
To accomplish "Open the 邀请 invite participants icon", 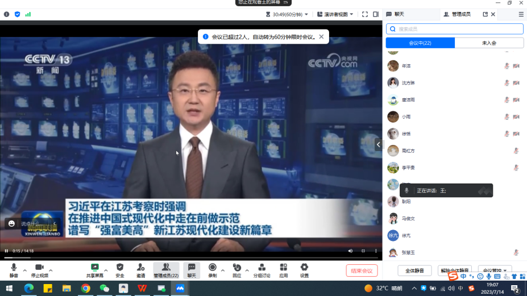I will click(140, 270).
